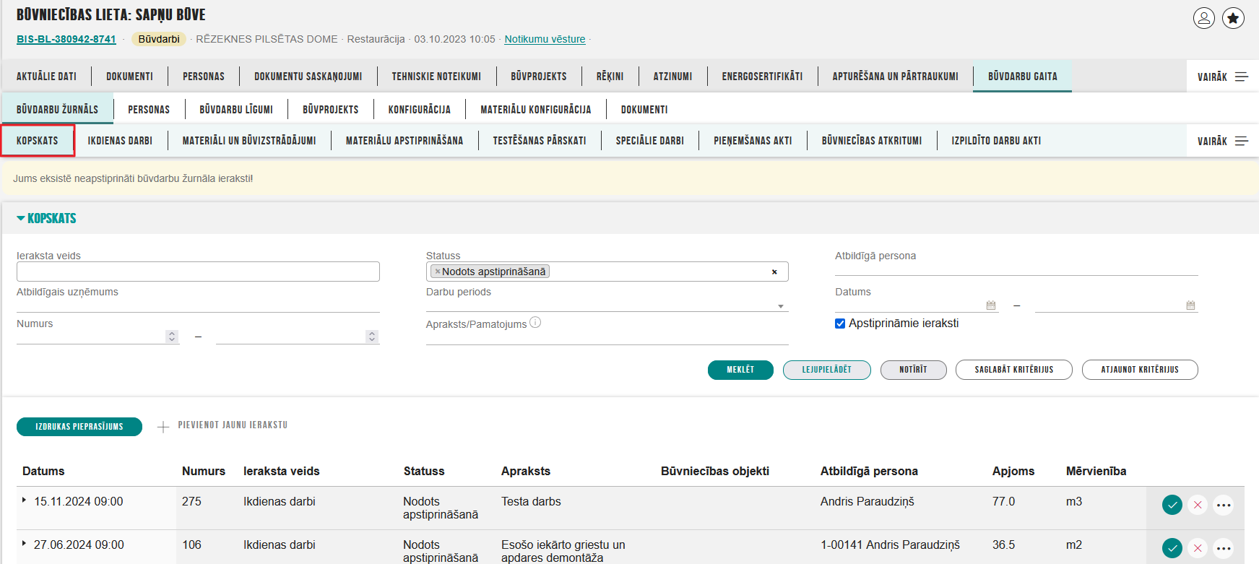Click the first Numurs stepper field
Viewport: 1259px width, 564px height.
pos(90,337)
